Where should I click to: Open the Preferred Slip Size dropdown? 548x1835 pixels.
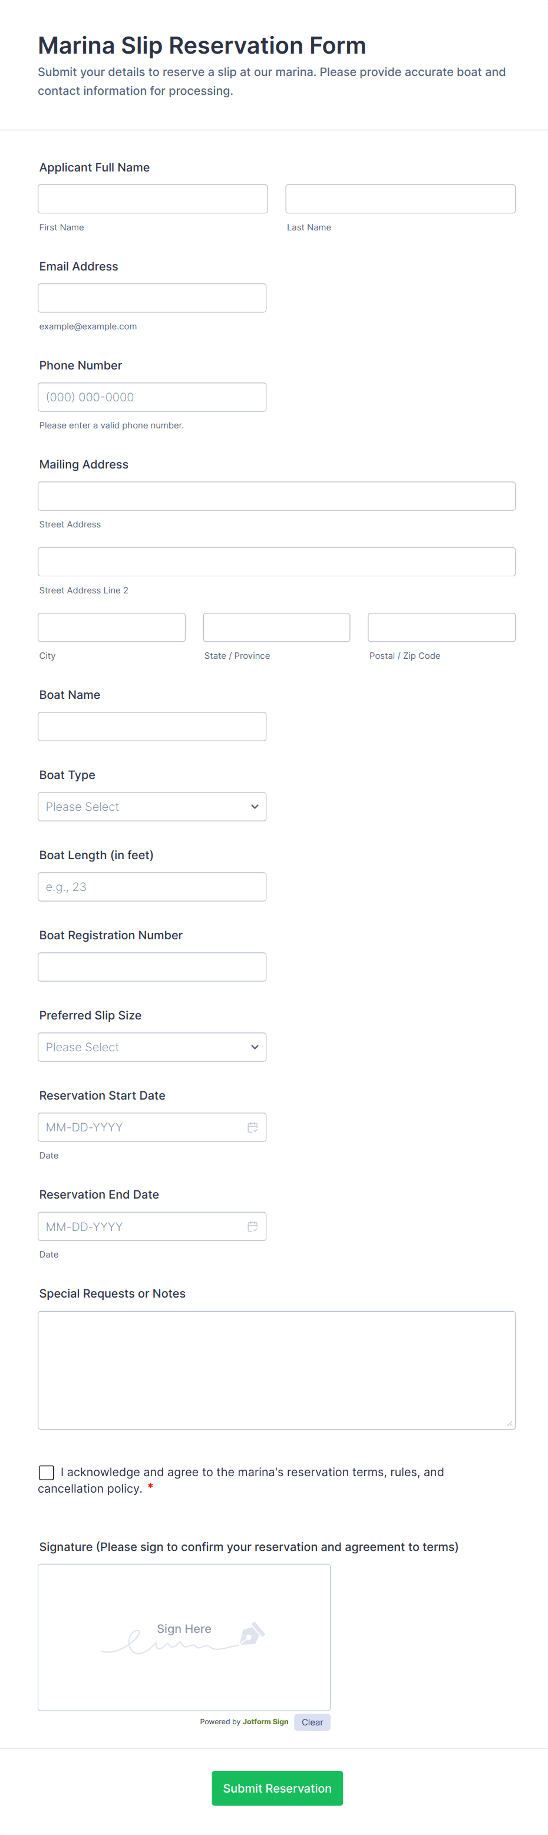[152, 1047]
